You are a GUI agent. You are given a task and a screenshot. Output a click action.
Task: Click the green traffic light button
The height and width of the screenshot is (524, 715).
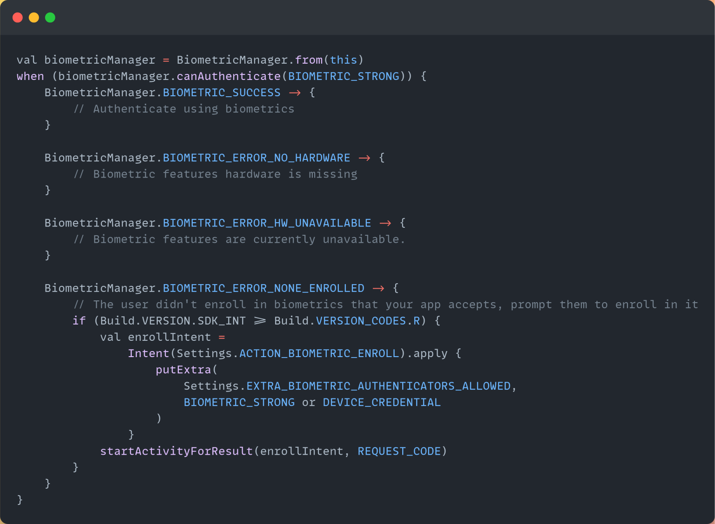click(50, 17)
